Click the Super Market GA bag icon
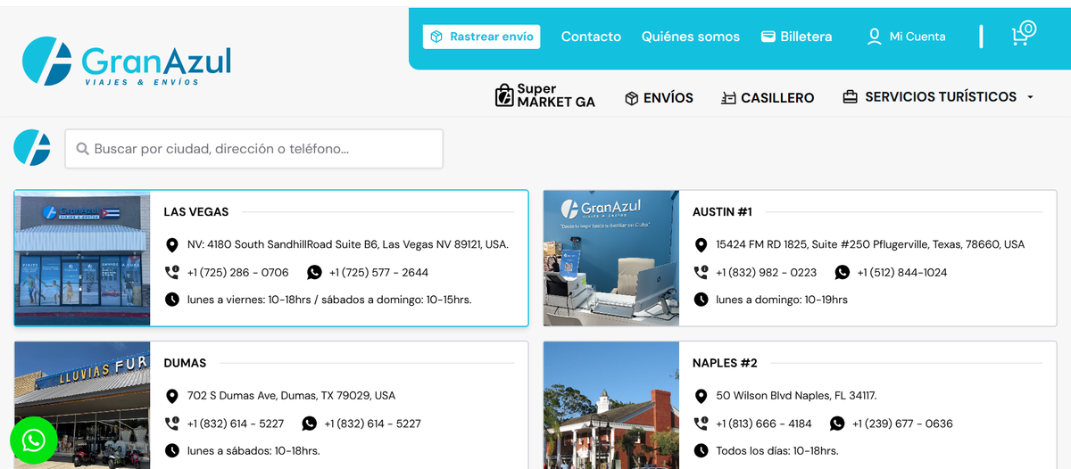The height and width of the screenshot is (469, 1071). click(x=504, y=96)
